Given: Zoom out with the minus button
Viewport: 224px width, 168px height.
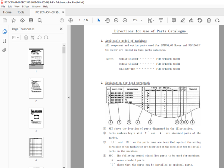Looking at the screenshot, I should (116, 20).
